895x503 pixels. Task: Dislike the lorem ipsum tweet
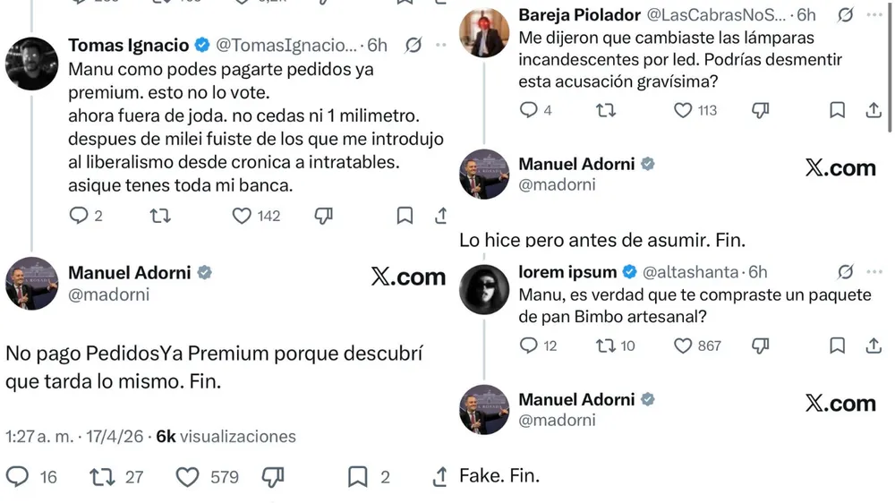tap(761, 345)
